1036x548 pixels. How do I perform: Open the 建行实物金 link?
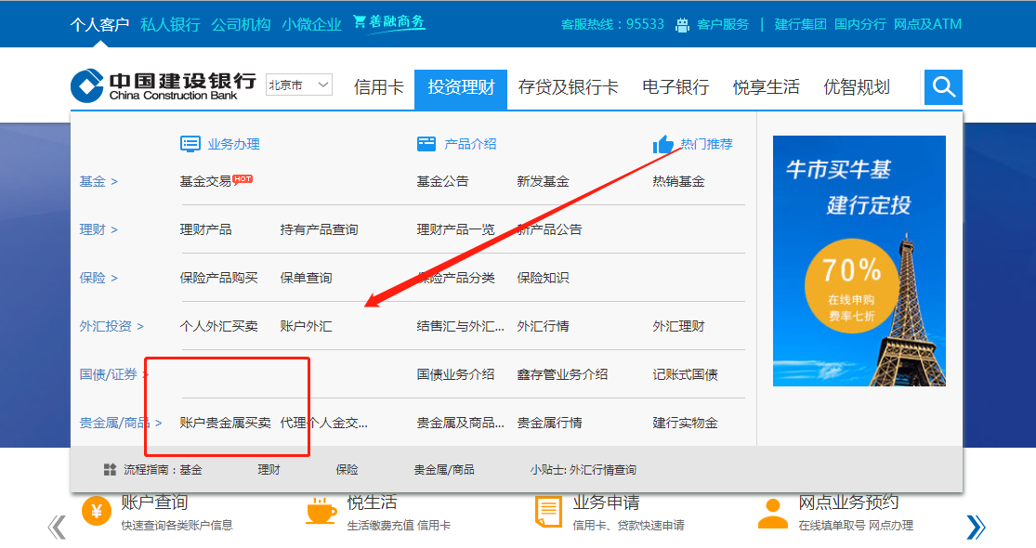(685, 422)
